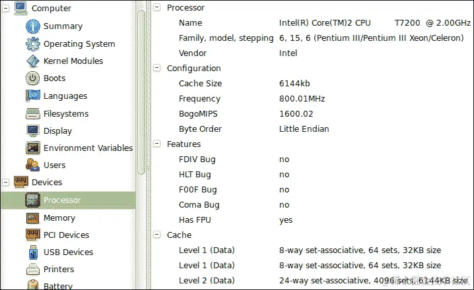The width and height of the screenshot is (474, 290).
Task: Click the Processor chip icon
Action: (32, 200)
